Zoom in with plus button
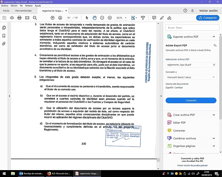Viewport: 222px width, 177px height. (x=110, y=18)
